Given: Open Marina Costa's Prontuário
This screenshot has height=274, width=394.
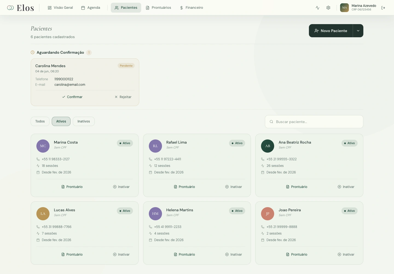Looking at the screenshot, I should pos(72,187).
